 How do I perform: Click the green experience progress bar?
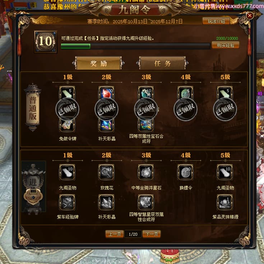click(x=135, y=46)
